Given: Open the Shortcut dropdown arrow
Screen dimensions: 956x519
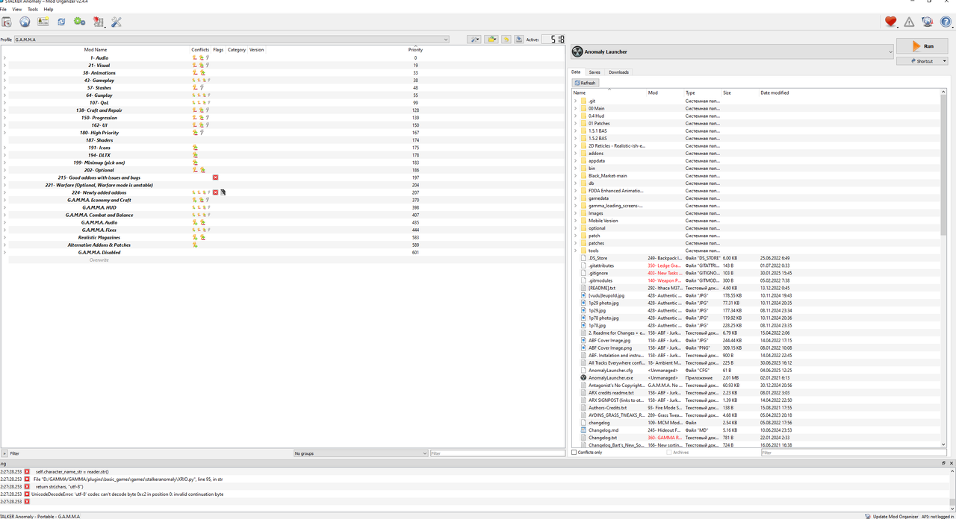Looking at the screenshot, I should click(945, 61).
